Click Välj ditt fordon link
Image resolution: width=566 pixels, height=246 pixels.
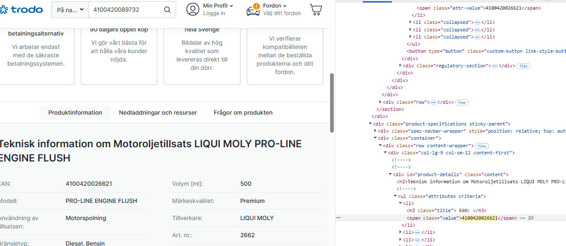tap(282, 13)
